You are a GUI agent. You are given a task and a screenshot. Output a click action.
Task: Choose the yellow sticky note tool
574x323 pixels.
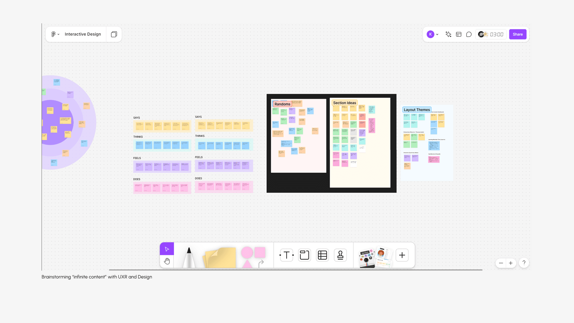tap(220, 257)
